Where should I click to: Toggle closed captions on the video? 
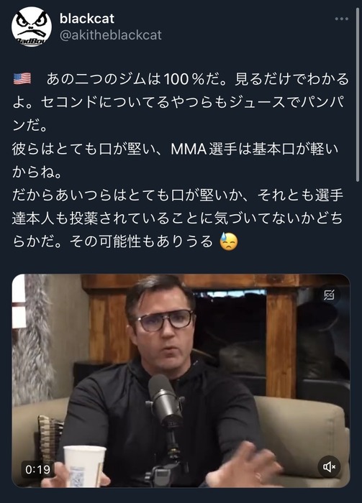(329, 295)
